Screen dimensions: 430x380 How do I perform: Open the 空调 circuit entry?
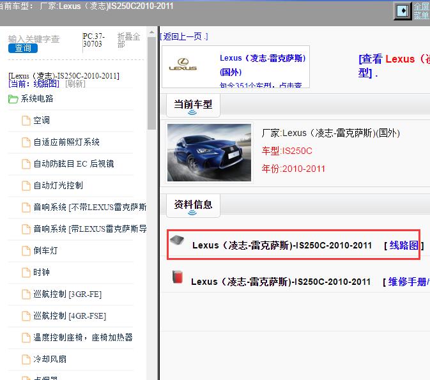coord(42,120)
